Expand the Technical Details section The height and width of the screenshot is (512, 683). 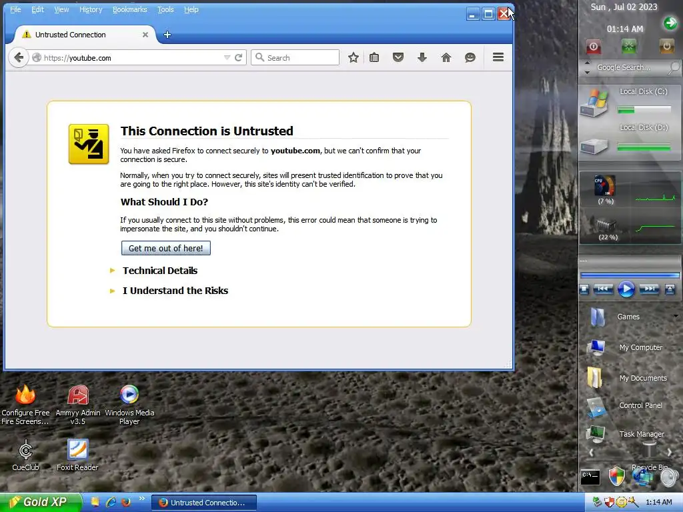click(x=160, y=271)
